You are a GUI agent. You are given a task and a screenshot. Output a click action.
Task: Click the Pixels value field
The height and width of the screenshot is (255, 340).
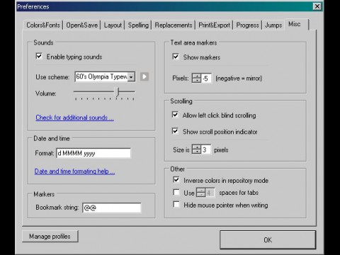206,78
